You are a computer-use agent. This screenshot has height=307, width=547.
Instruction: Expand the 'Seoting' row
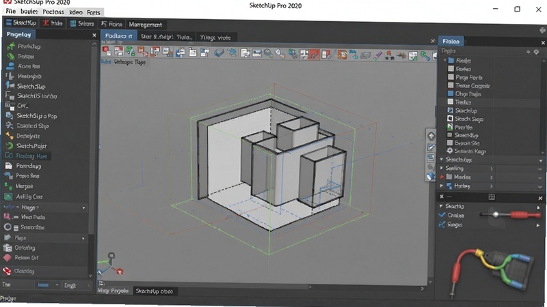pos(442,168)
